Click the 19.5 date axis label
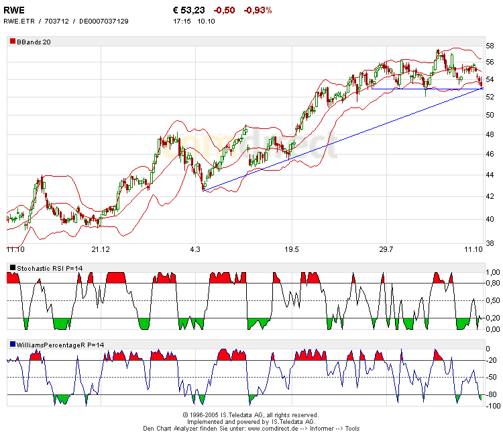The height and width of the screenshot is (432, 503). click(x=290, y=250)
